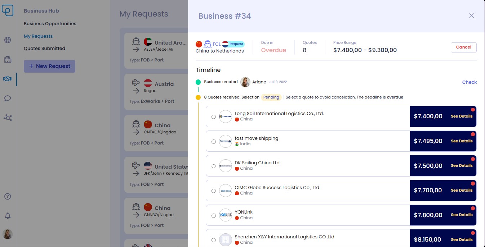Open My Requests menu item
Viewport: 485px width, 247px height.
pos(38,36)
